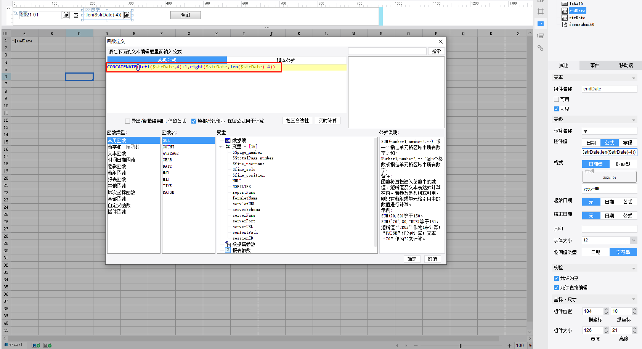Click the zoom slider in status bar

pyautogui.click(x=461, y=346)
